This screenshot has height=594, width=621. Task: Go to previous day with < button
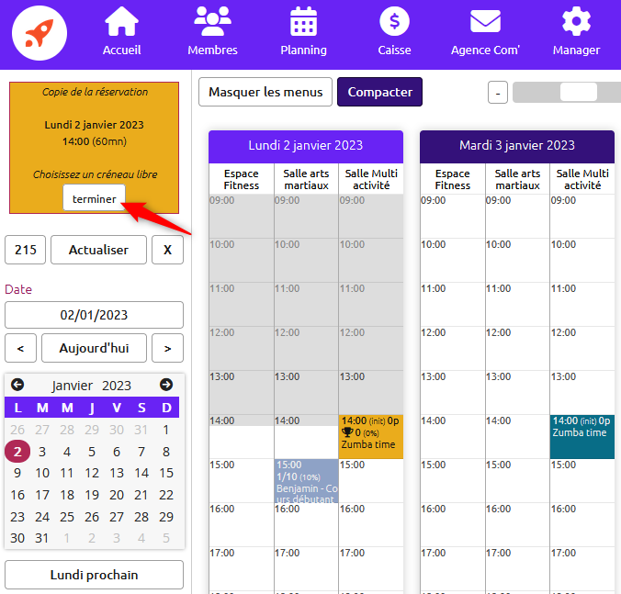tap(20, 348)
